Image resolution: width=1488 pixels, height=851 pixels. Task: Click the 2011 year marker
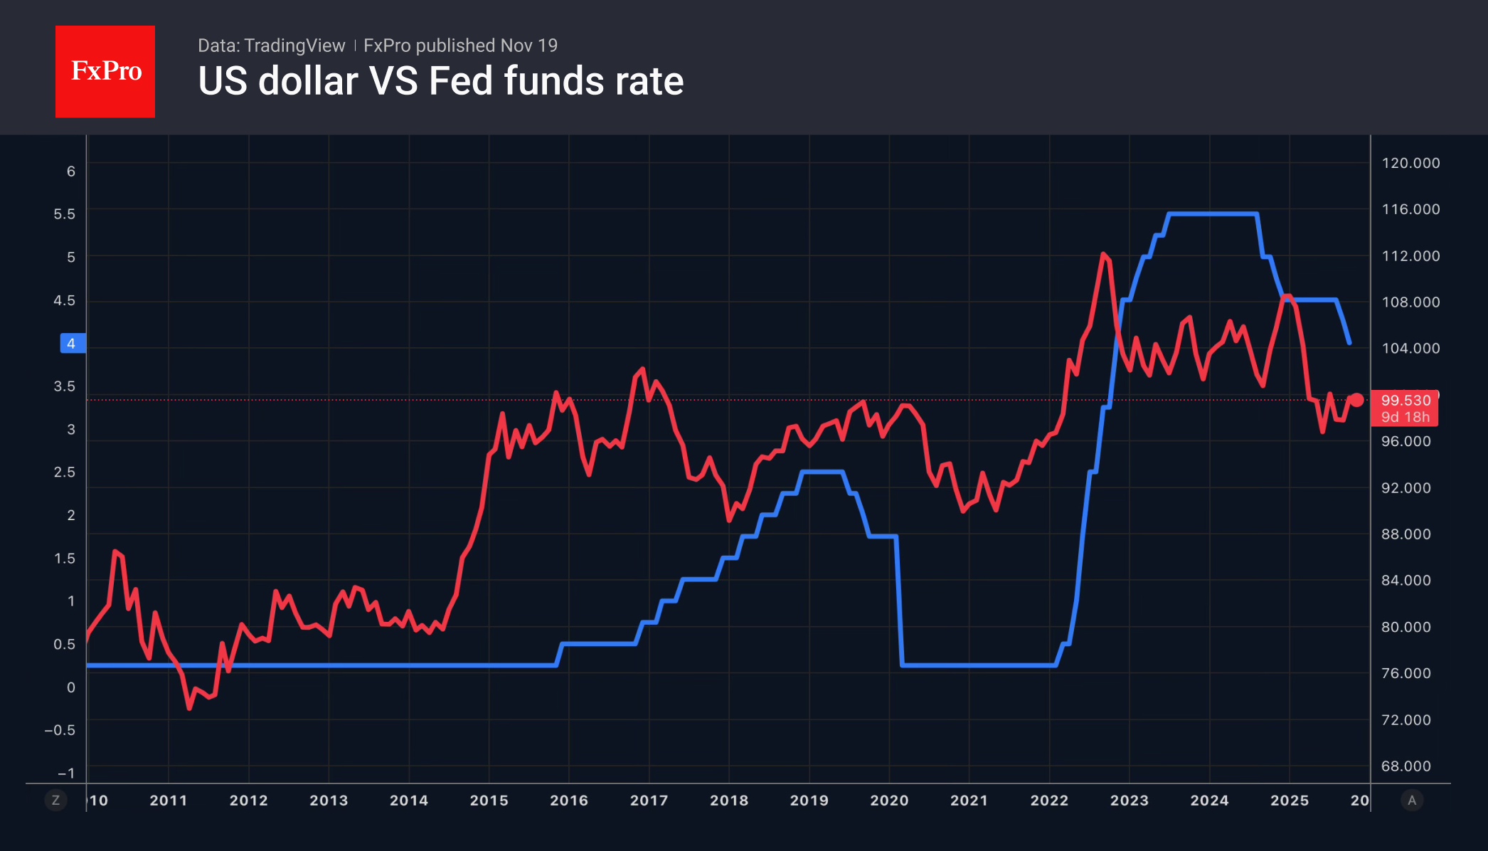pos(169,800)
